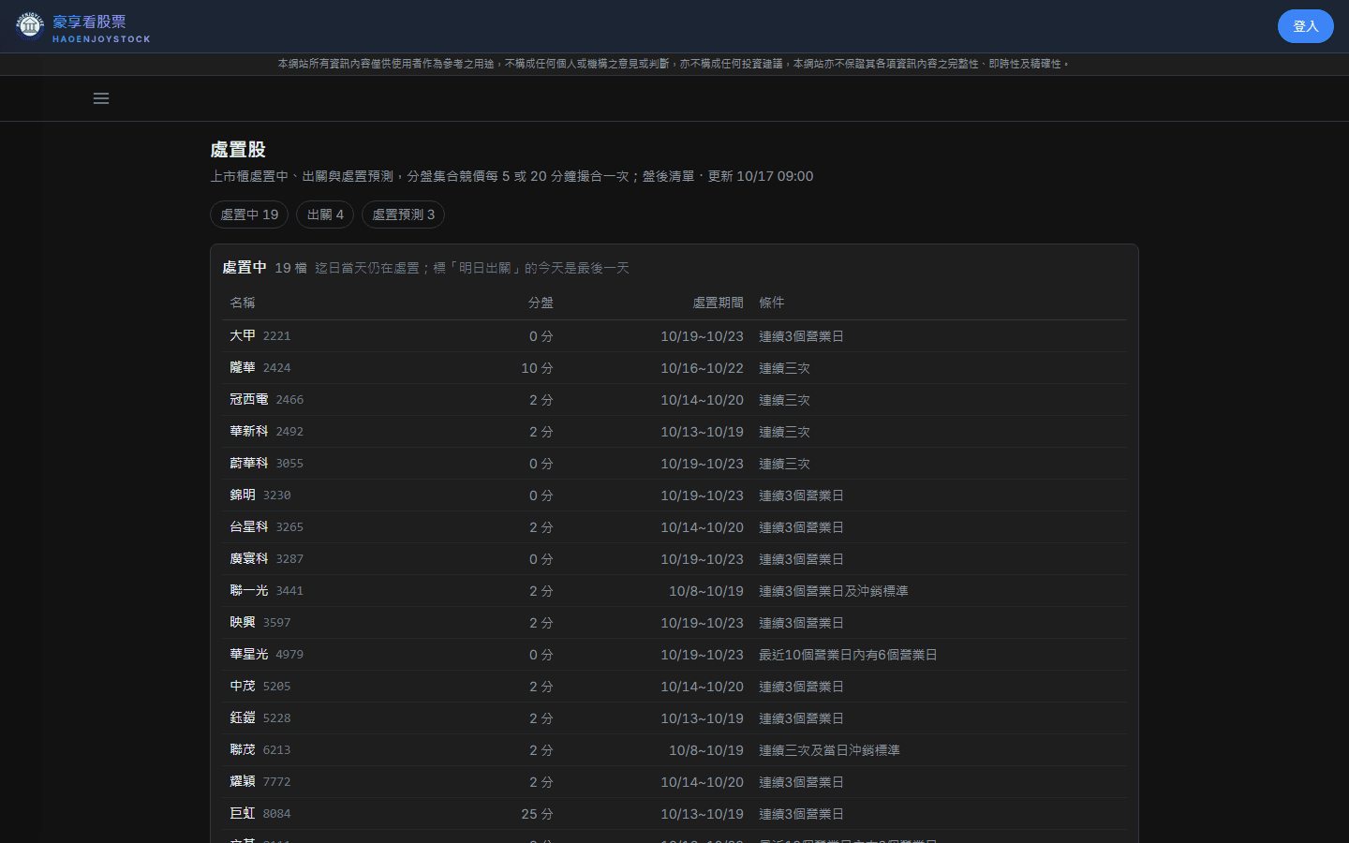
Task: Click the 登入 login button
Action: (1305, 26)
